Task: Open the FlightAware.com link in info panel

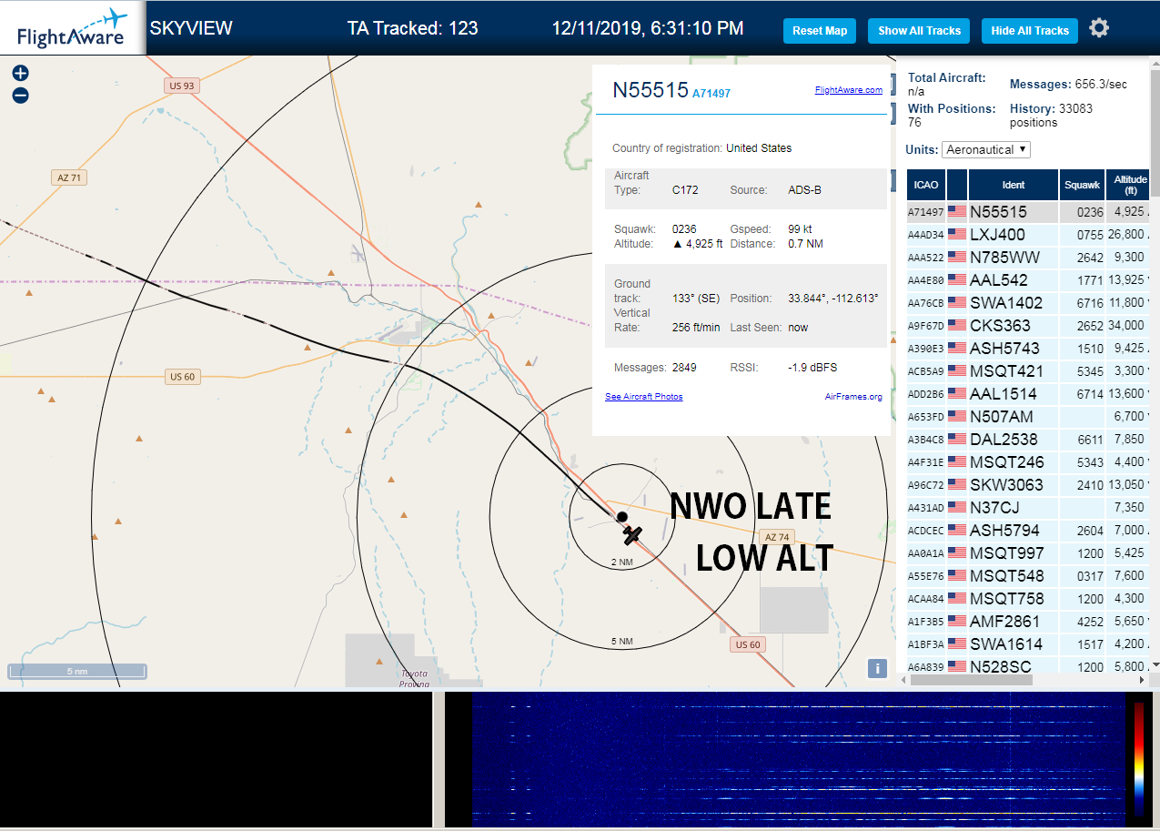Action: point(848,90)
